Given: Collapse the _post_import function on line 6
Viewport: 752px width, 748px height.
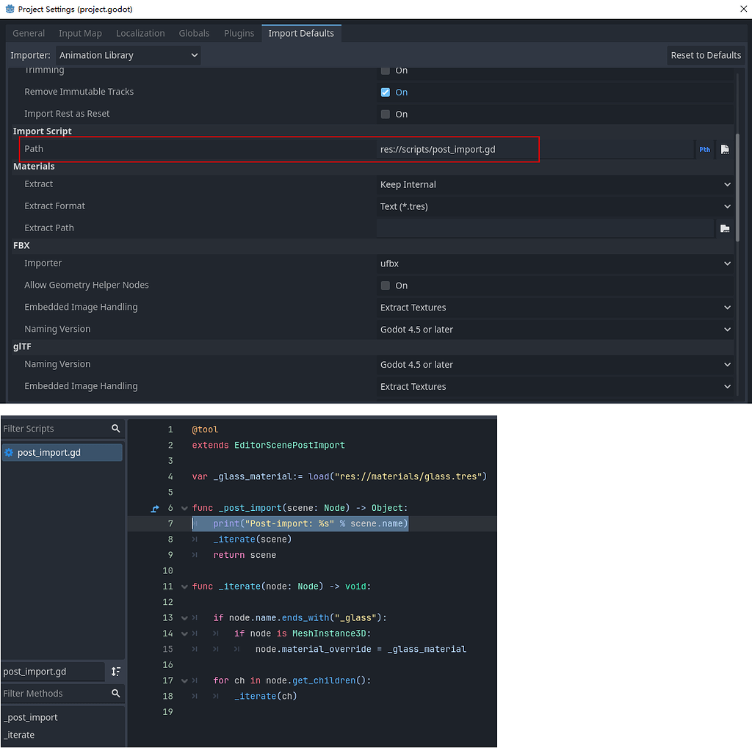Looking at the screenshot, I should [184, 508].
